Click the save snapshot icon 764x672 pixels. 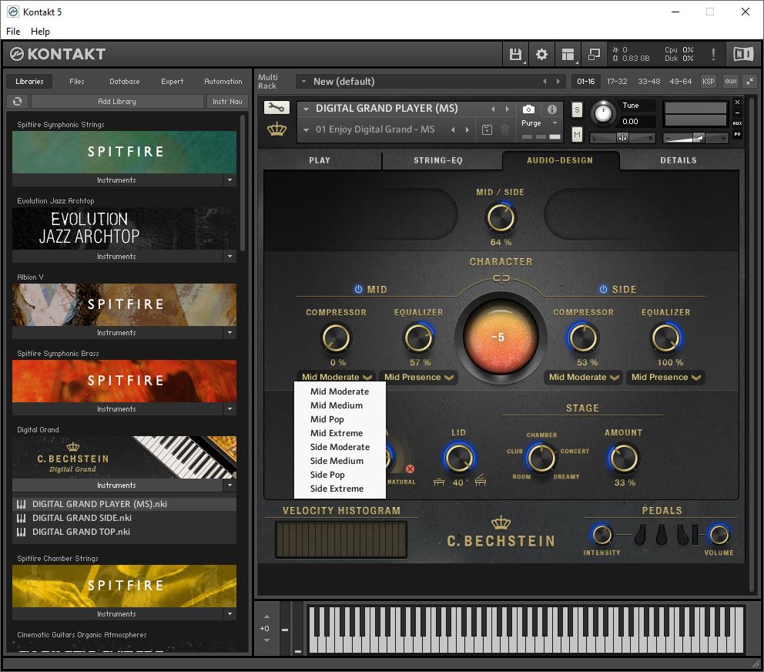(x=487, y=129)
